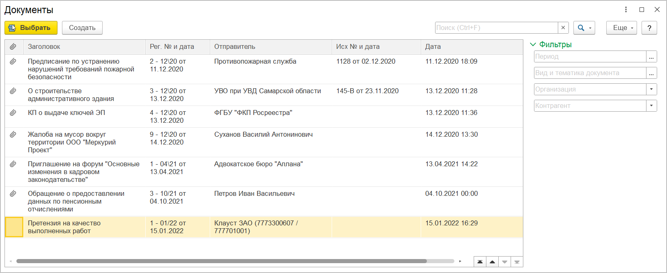Click the Создать button
The width and height of the screenshot is (667, 273).
(82, 28)
